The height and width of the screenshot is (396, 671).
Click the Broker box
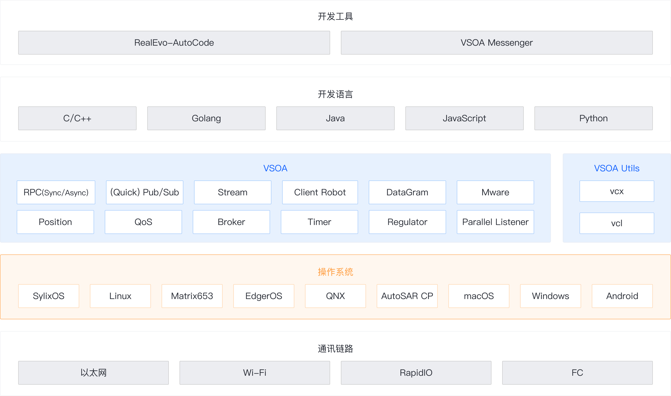[x=231, y=222]
